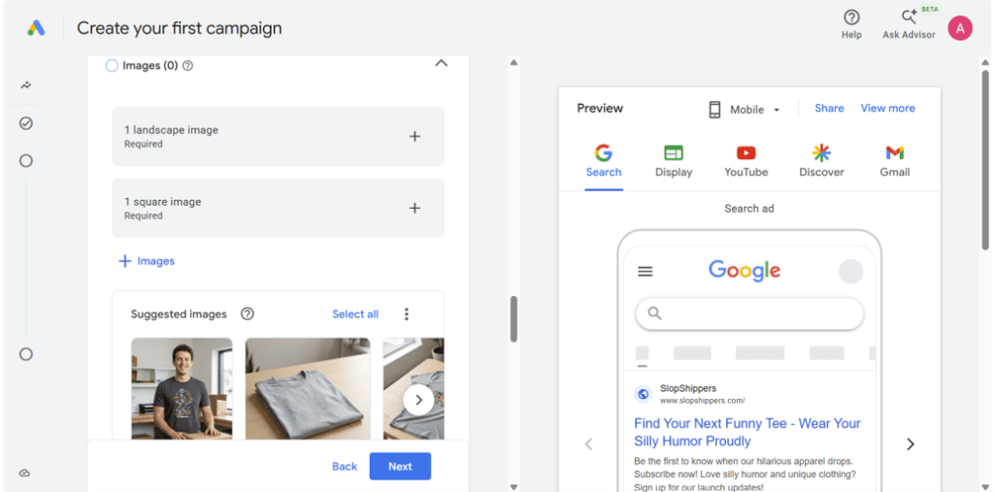The image size is (994, 492).
Task: Click the trend line sidebar icon
Action: point(26,85)
